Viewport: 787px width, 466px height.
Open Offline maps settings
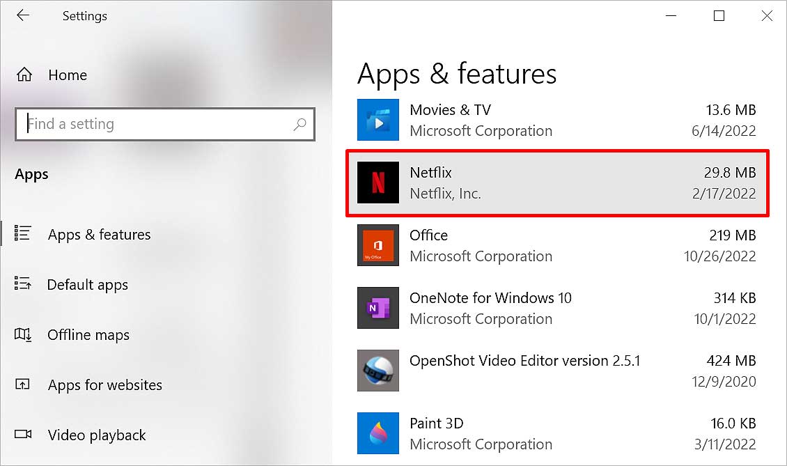click(88, 335)
